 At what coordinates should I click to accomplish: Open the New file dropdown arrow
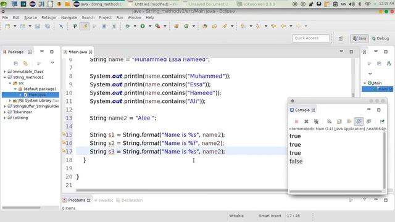pos(15,26)
